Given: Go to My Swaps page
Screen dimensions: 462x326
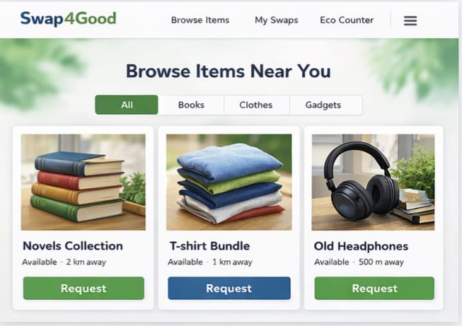Looking at the screenshot, I should pos(277,20).
